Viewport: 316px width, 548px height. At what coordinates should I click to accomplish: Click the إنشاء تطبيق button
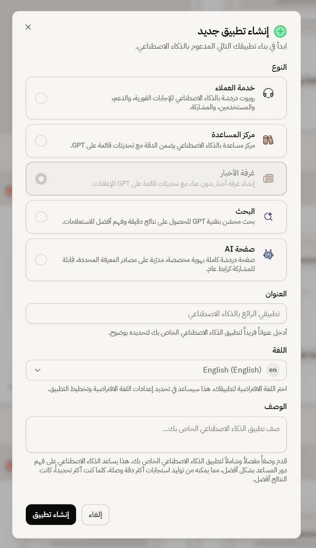(x=51, y=514)
